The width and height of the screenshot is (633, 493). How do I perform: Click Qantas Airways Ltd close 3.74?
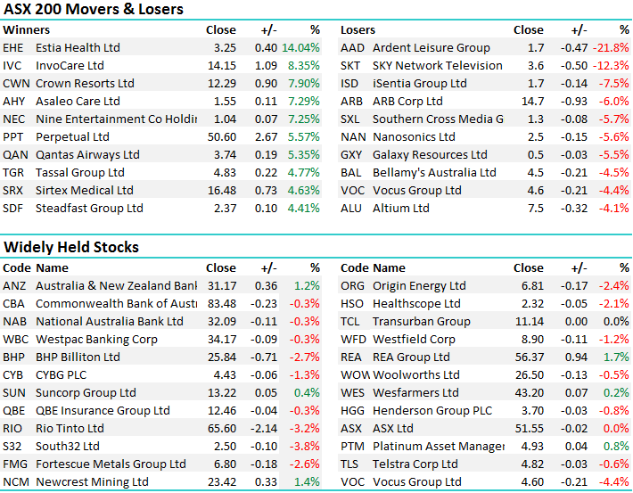(x=224, y=154)
